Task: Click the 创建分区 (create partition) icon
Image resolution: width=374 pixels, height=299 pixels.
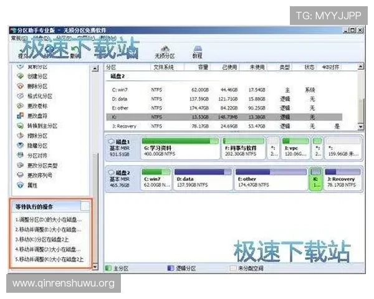Action: 21,76
